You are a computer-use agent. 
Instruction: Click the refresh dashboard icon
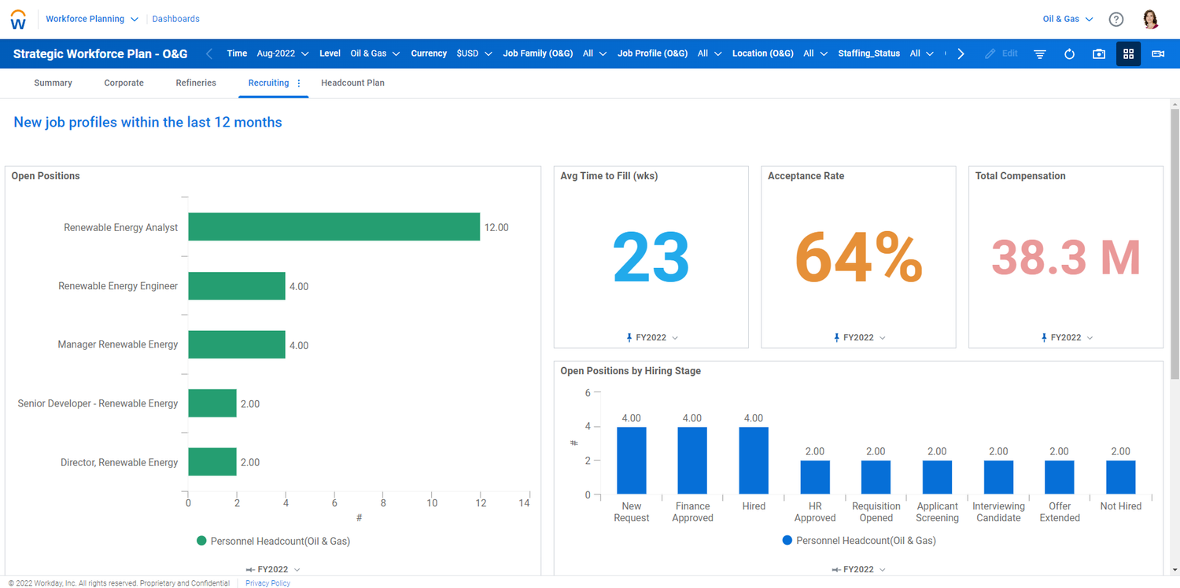click(1069, 53)
